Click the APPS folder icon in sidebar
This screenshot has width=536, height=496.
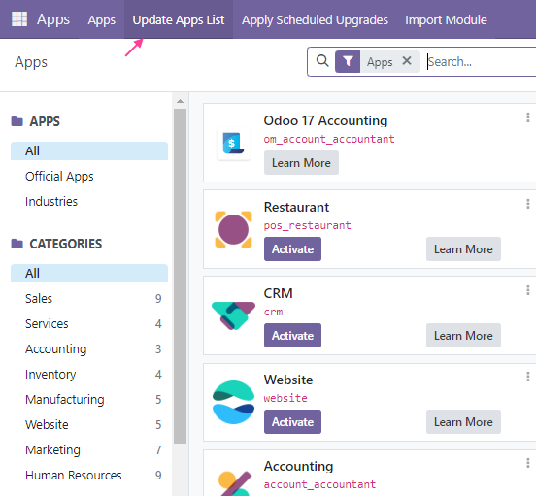coord(17,121)
